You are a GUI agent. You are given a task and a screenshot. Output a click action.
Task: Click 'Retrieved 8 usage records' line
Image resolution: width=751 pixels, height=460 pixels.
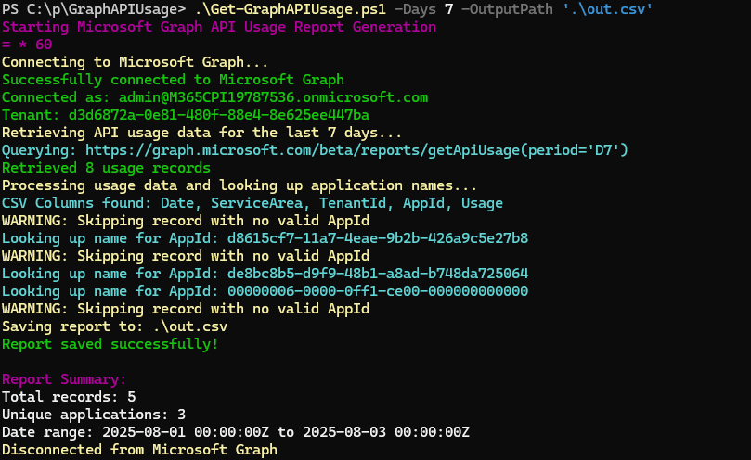tap(106, 168)
